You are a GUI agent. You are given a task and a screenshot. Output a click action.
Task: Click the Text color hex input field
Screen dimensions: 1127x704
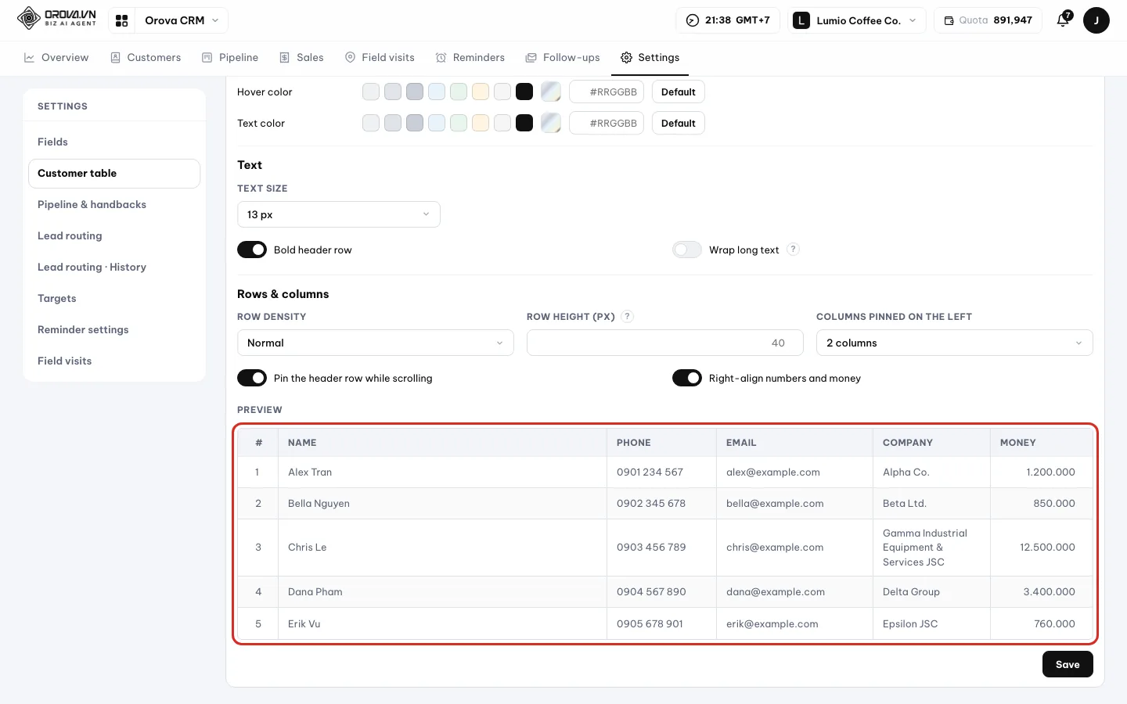[607, 123]
